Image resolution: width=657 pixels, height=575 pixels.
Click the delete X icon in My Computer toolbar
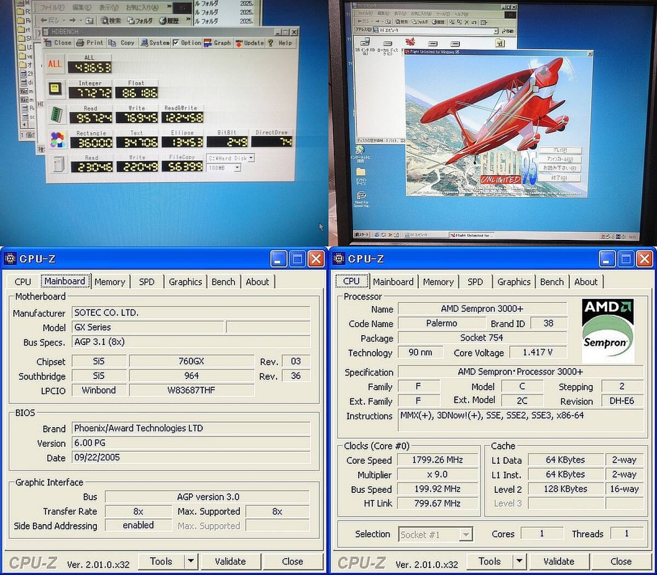(x=466, y=22)
